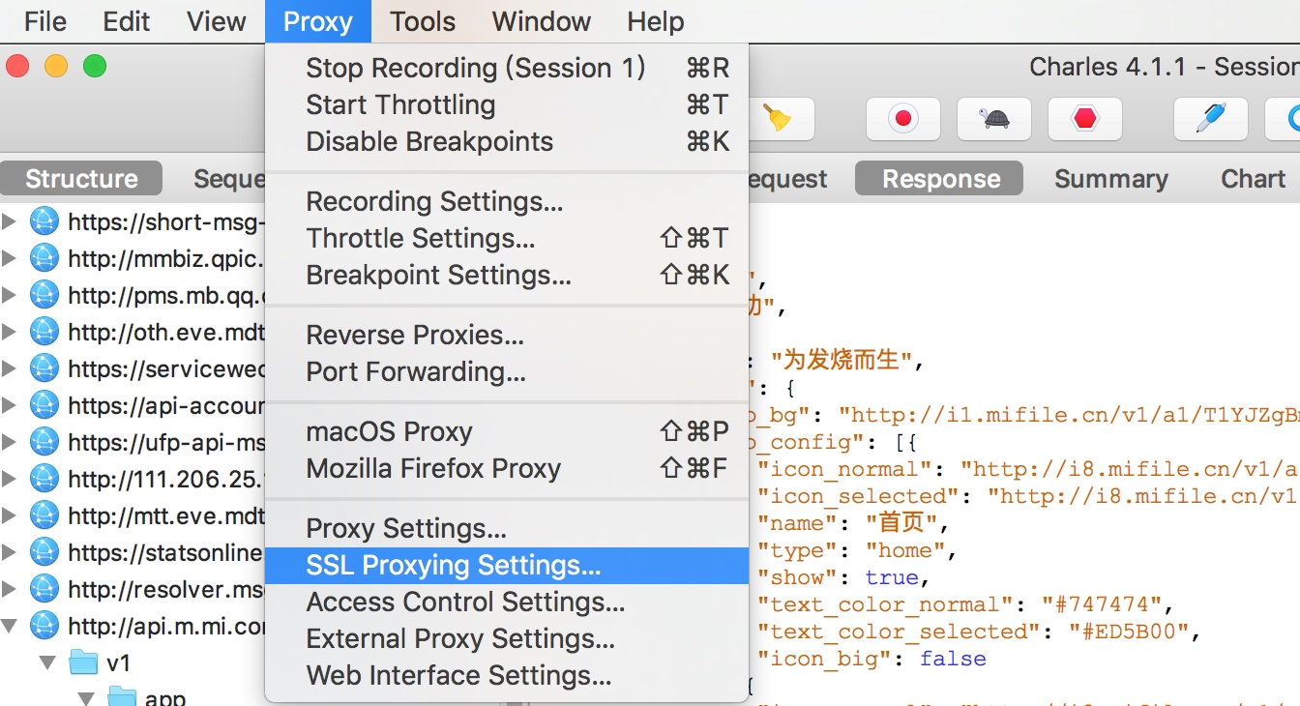Toggle macOS Proxy menu item
This screenshot has height=706, width=1300.
pyautogui.click(x=507, y=431)
